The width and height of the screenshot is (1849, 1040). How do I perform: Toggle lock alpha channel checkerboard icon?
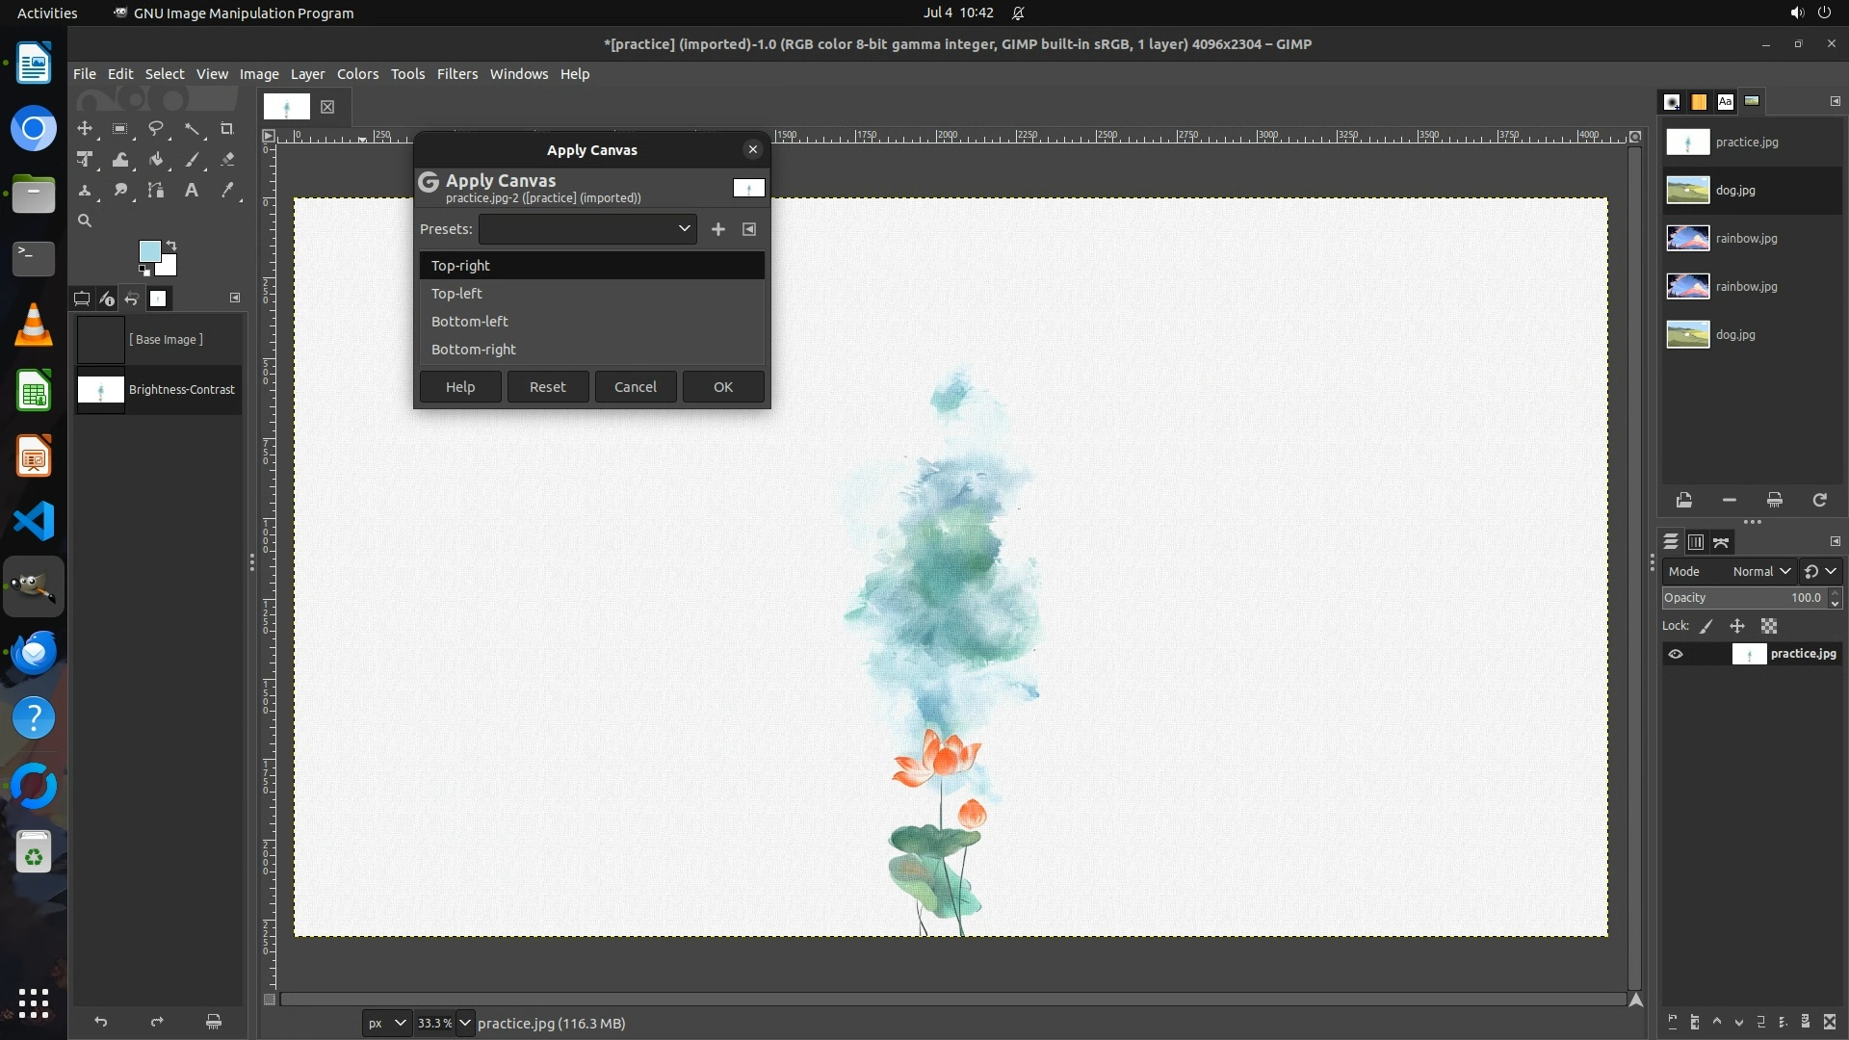(1769, 626)
